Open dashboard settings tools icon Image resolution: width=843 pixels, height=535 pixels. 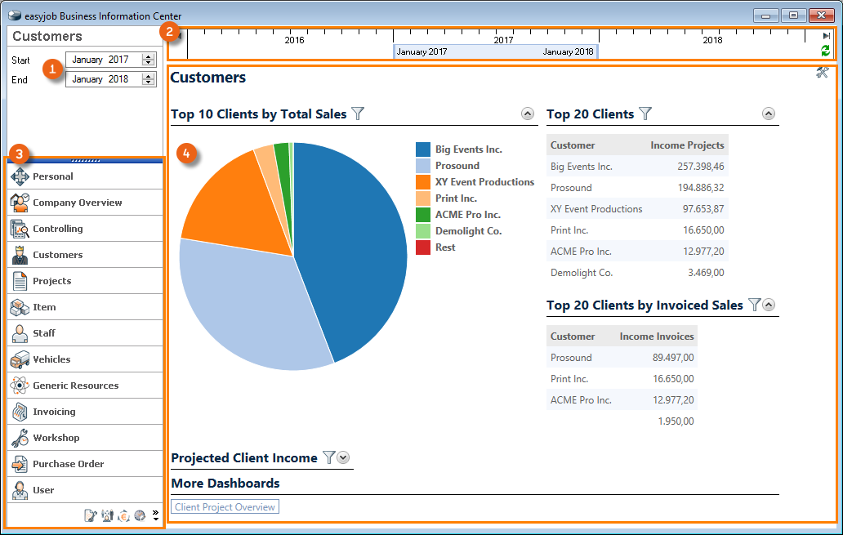tap(822, 73)
